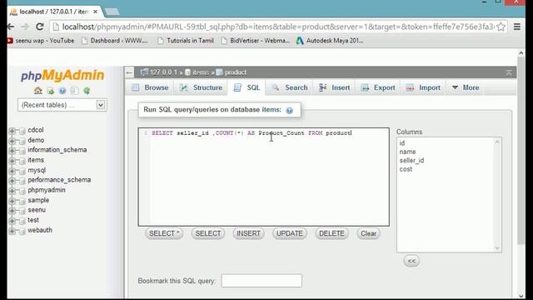Image resolution: width=533 pixels, height=300 pixels.
Task: Collapse the navigation panel with arrow button
Action: [129, 72]
